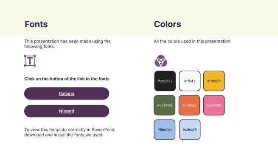Pick the yellow #f0b921 swatch

[214, 81]
